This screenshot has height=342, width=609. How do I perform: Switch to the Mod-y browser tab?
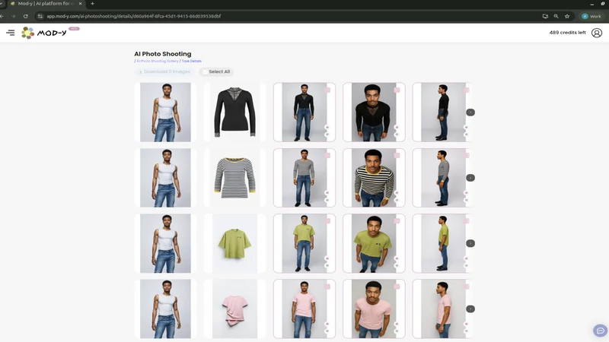pos(46,4)
